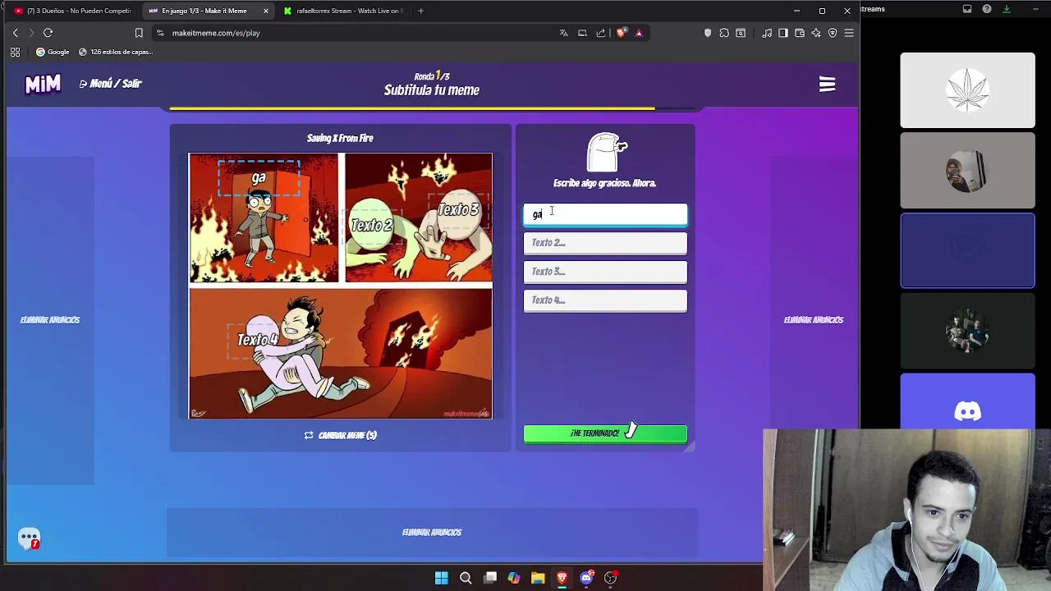This screenshot has width=1051, height=591.
Task: Select the 'ga' text box on meme
Action: 259,177
